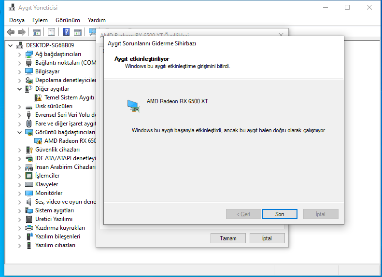
Task: Click the İnsan Arabirim Cihazları icon
Action: click(29, 167)
